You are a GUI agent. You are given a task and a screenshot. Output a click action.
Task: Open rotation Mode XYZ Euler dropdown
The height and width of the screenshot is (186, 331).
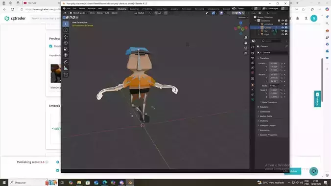274,86
